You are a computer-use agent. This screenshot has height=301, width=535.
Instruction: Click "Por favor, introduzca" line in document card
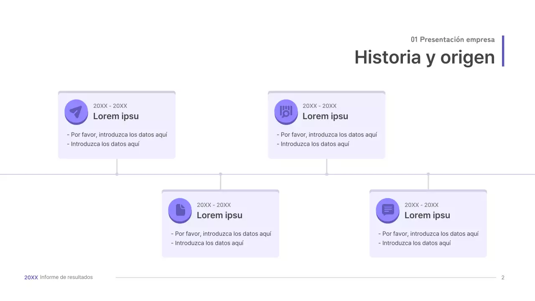(x=221, y=234)
